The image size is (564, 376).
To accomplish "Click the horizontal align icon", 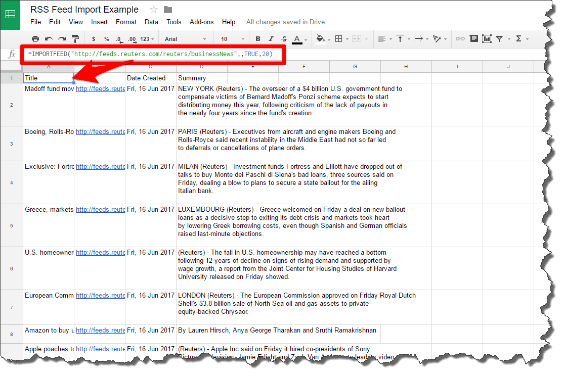I will coord(382,39).
